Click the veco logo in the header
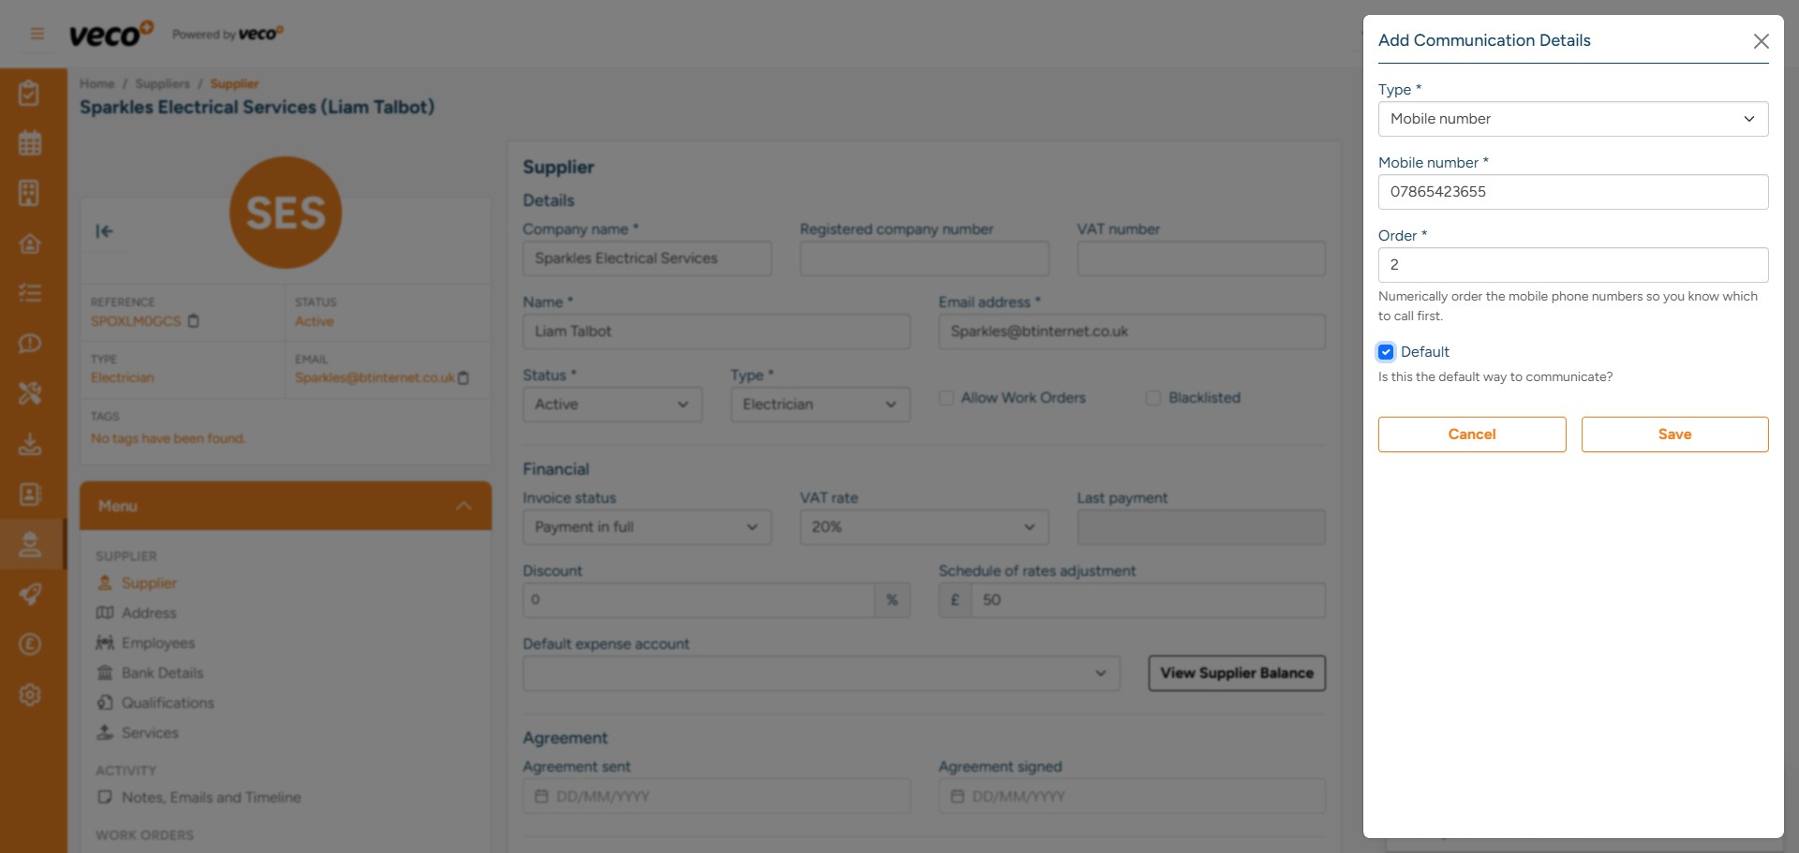This screenshot has height=853, width=1799. 111,34
